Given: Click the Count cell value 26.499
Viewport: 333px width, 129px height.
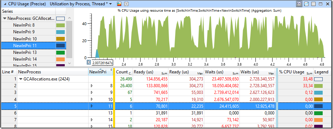Looking at the screenshot, I should click(126, 79).
